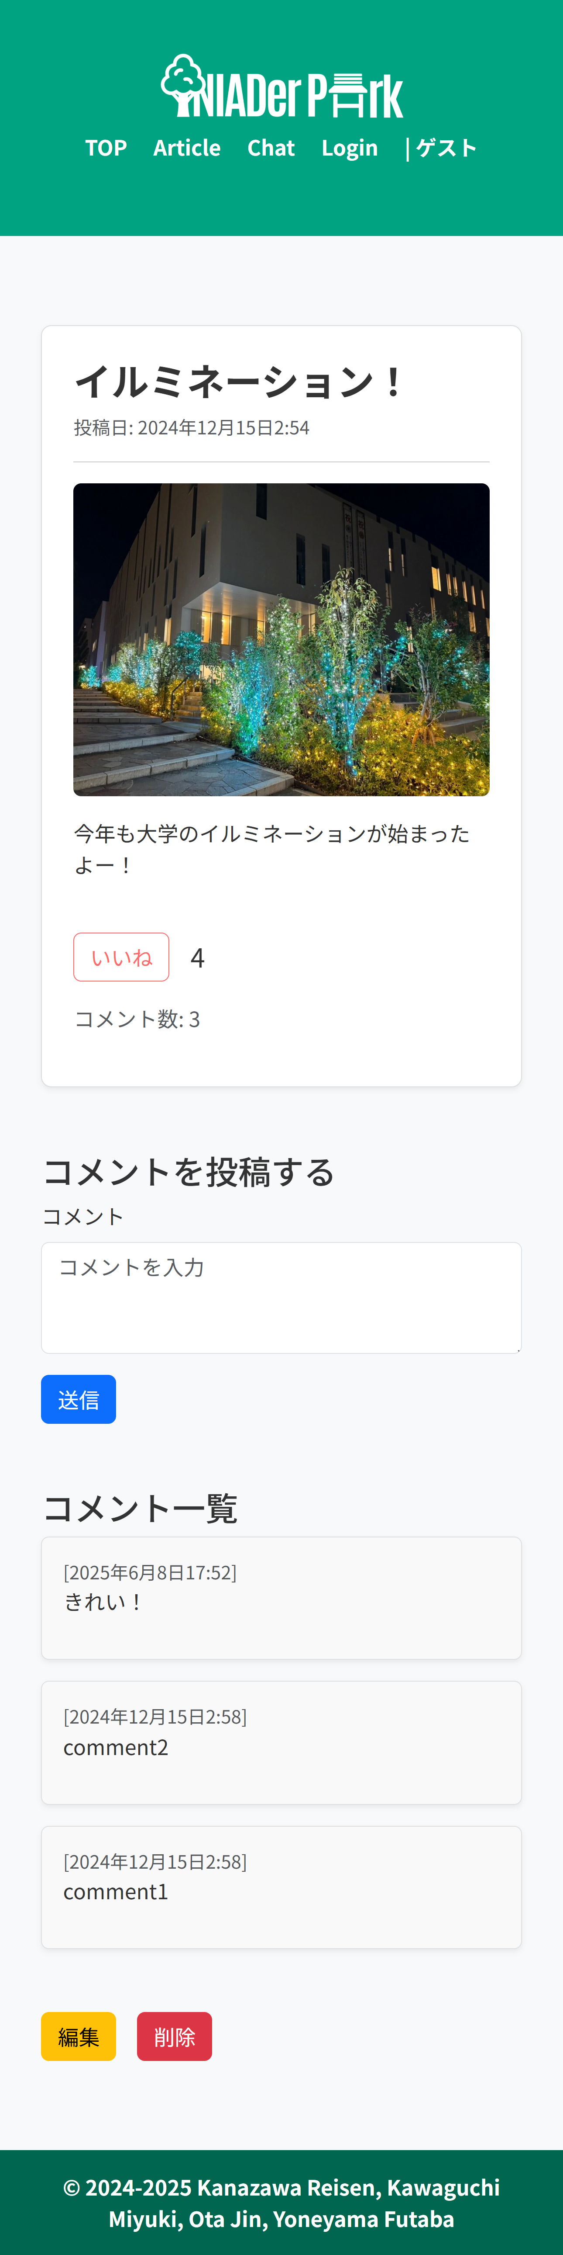
Task: Click the like count number 4
Action: pos(198,958)
